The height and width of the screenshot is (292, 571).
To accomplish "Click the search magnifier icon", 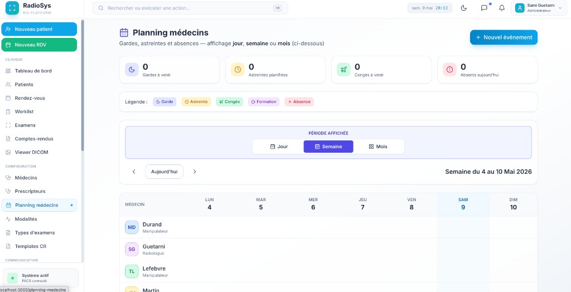I will (x=101, y=8).
